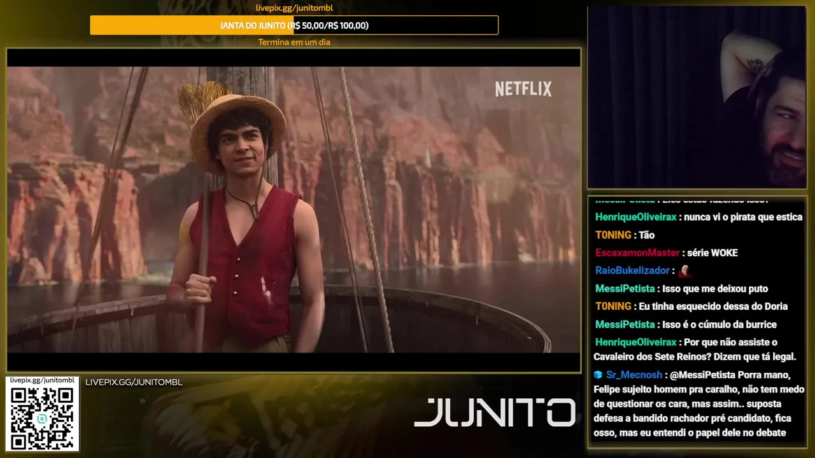Image resolution: width=815 pixels, height=458 pixels.
Task: Click the QR code for livepix
Action: tap(43, 418)
